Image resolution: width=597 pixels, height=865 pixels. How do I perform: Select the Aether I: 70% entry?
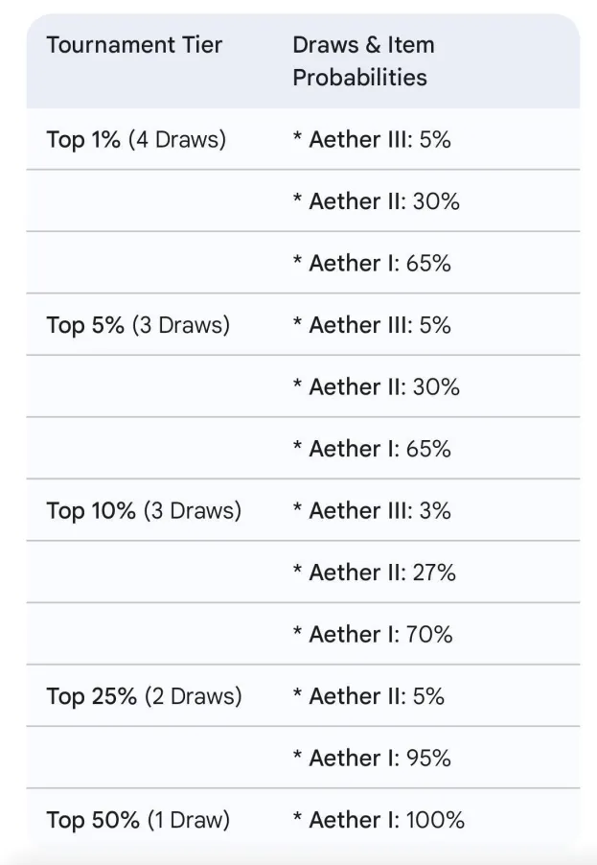tap(373, 634)
